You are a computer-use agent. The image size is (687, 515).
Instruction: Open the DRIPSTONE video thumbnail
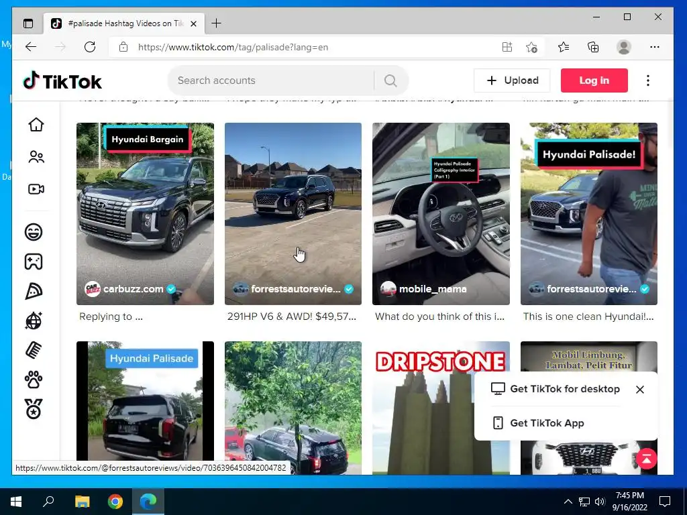click(x=441, y=407)
